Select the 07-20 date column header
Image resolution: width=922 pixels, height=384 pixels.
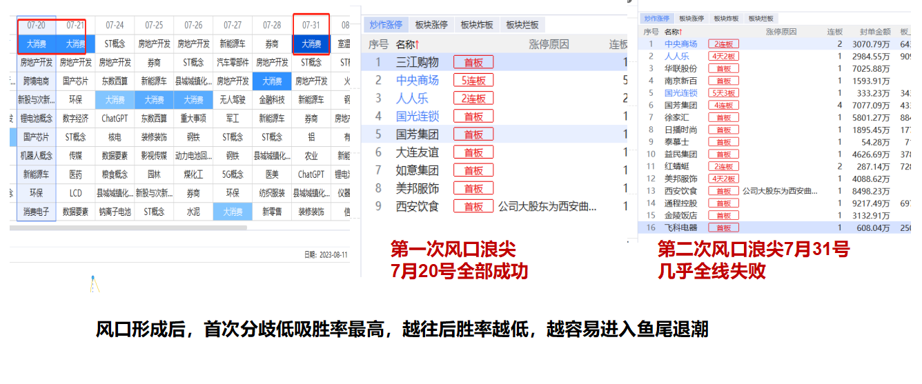point(37,26)
